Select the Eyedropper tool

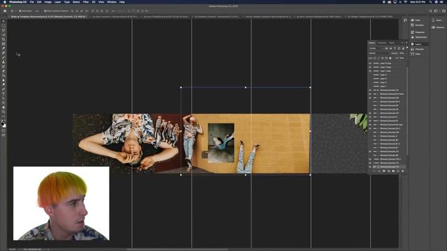[3, 48]
